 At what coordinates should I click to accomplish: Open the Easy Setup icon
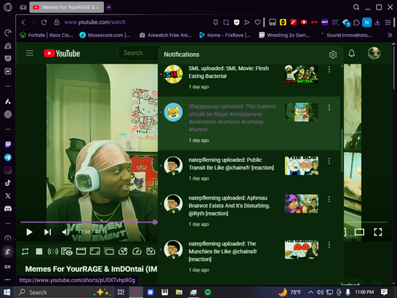387,22
